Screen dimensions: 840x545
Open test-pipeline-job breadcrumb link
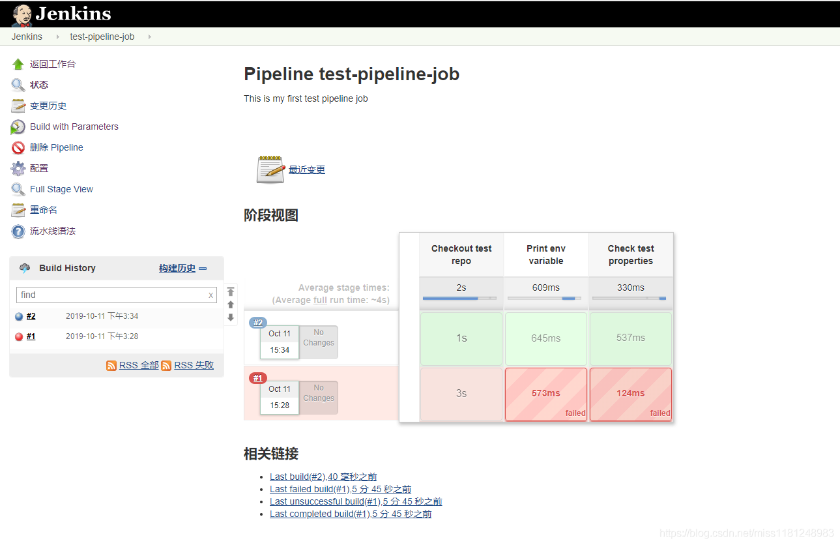(102, 37)
